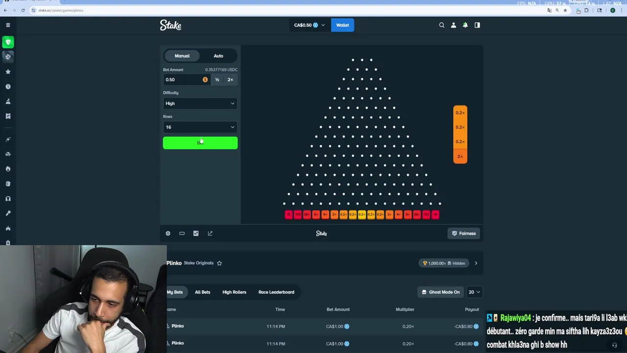
Task: Select the High Rollers tab
Action: click(234, 292)
